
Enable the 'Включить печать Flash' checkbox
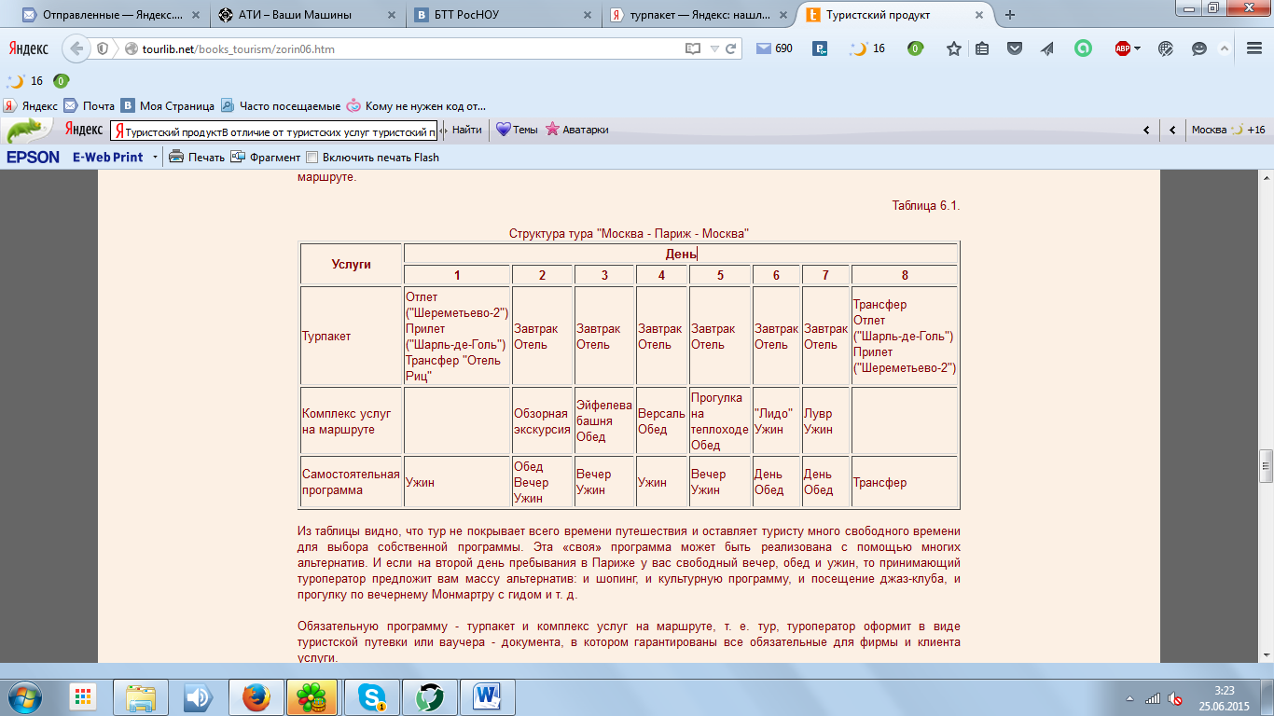[312, 157]
